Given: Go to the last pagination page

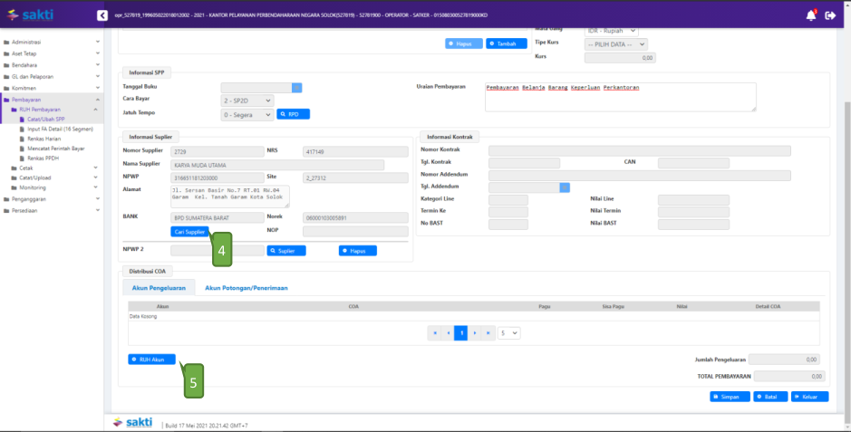Looking at the screenshot, I should click(x=490, y=333).
